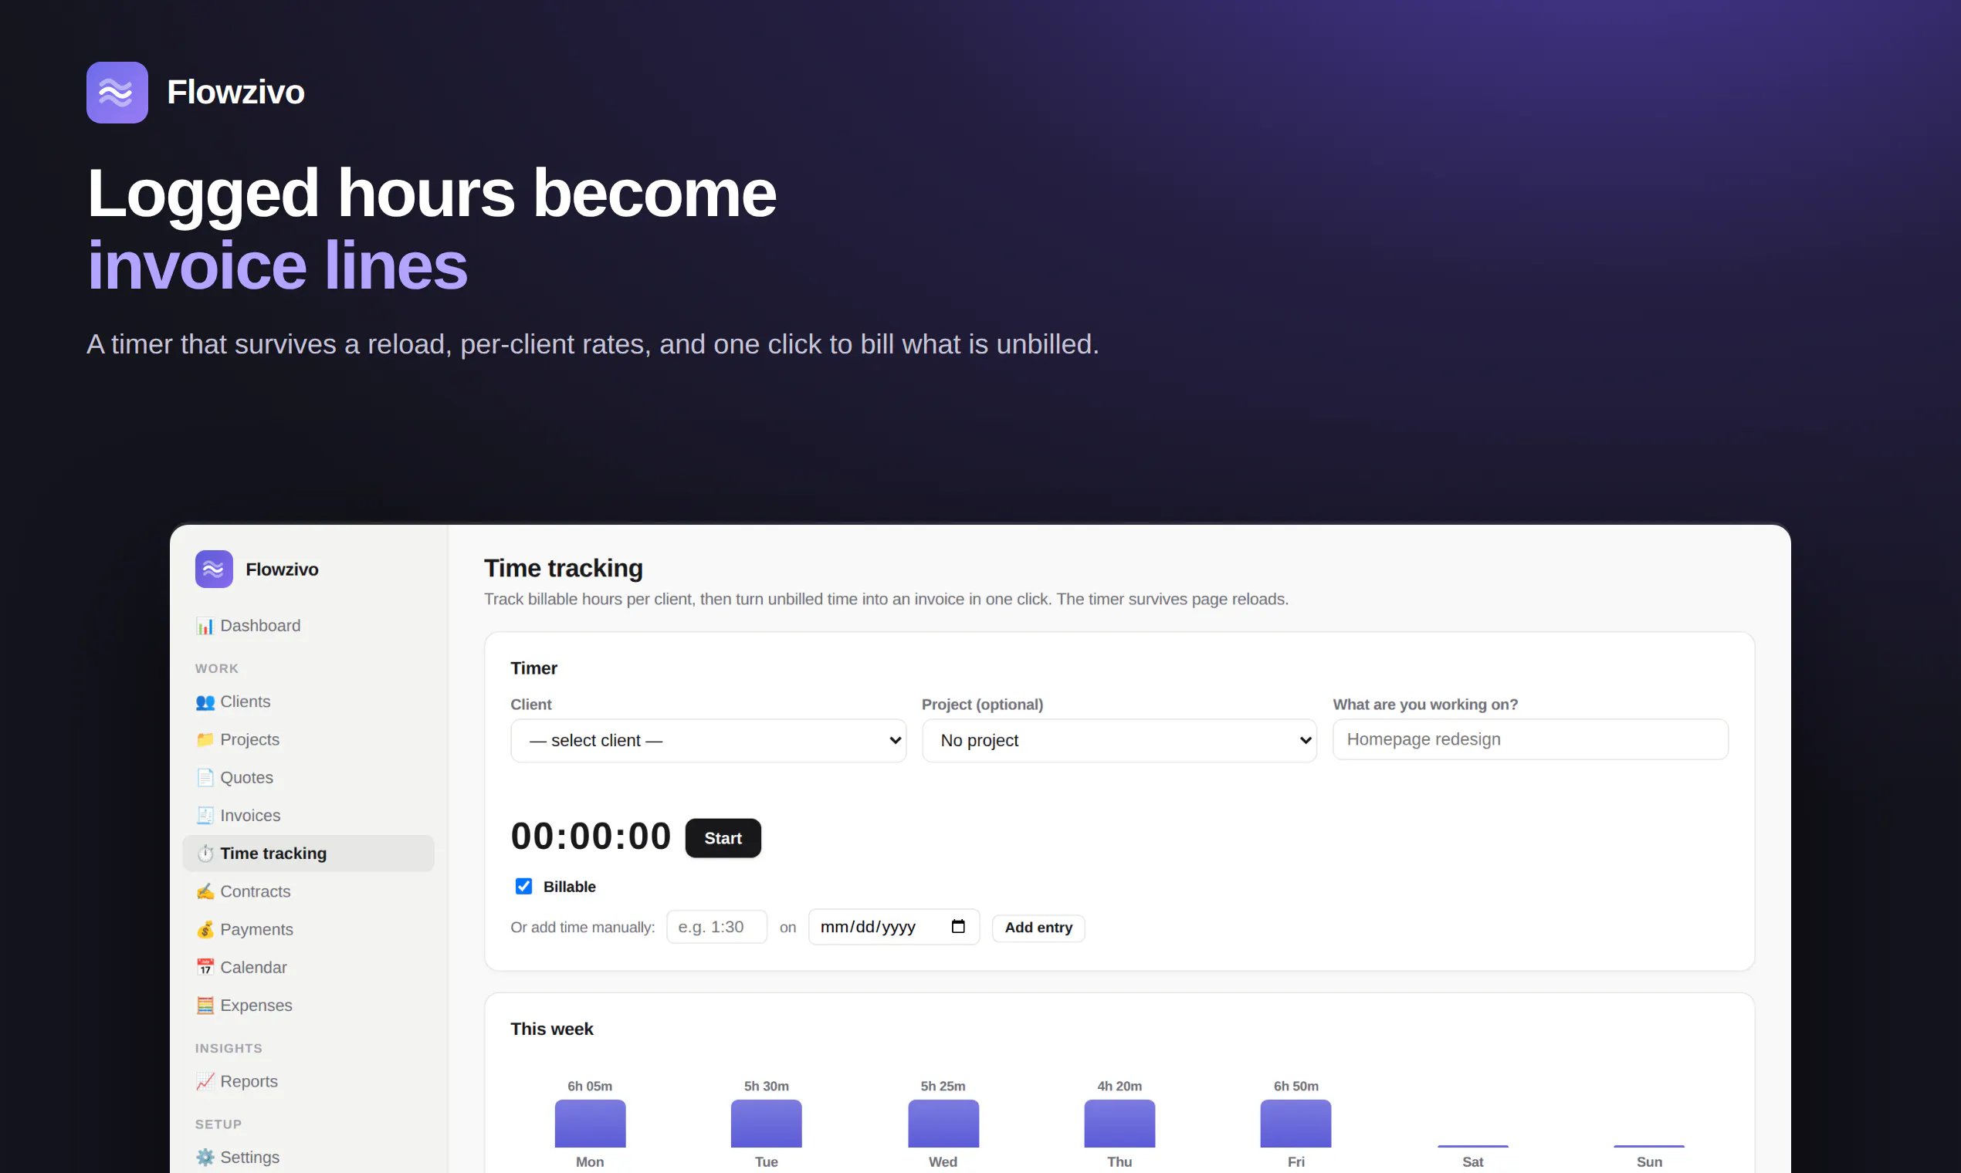Screen dimensions: 1961x1173
Task: Click the 'Timer' card title
Action: click(x=533, y=669)
